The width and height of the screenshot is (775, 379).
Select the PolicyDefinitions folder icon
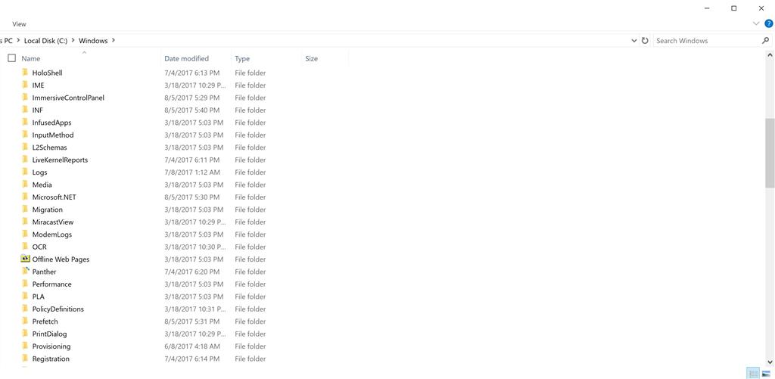pos(25,309)
